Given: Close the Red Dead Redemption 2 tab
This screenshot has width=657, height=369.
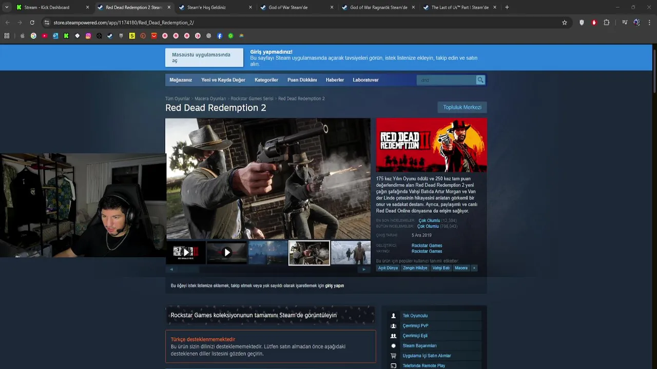Looking at the screenshot, I should pos(168,7).
